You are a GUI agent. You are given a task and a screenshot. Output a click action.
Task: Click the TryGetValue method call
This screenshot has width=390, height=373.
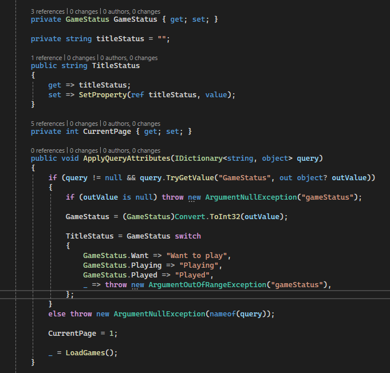190,178
